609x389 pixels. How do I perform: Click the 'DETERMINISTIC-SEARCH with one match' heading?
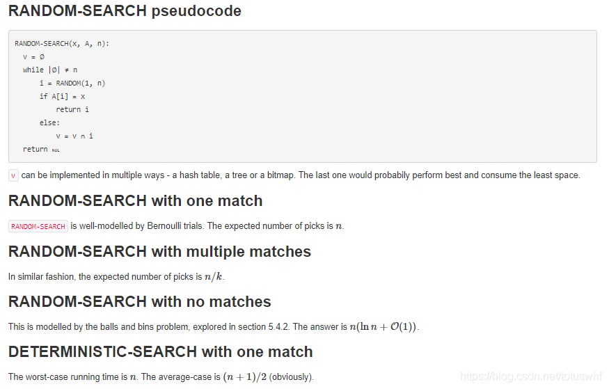[x=160, y=351]
